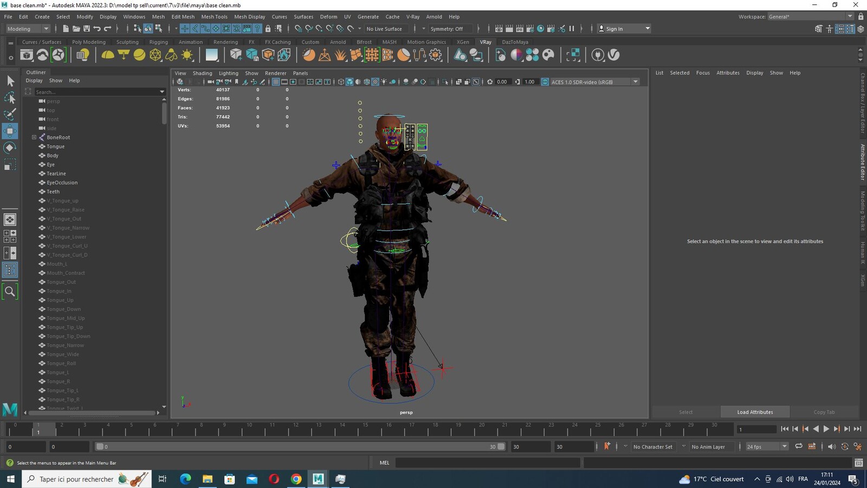The image size is (867, 488).
Task: Open the Mesh Display menu
Action: tap(249, 17)
